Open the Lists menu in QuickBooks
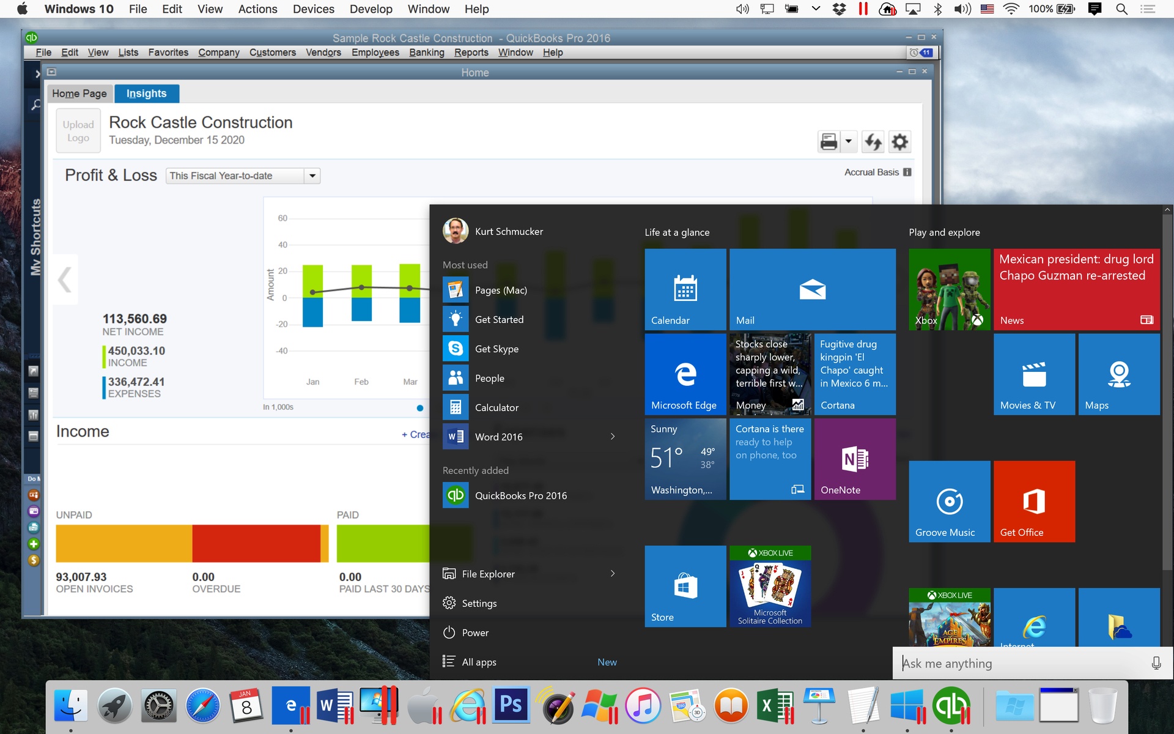 pyautogui.click(x=128, y=53)
